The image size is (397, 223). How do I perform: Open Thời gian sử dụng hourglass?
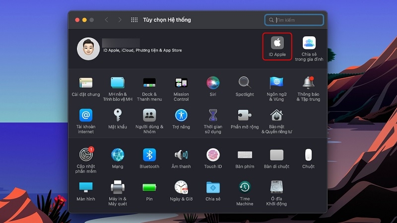coord(213,115)
